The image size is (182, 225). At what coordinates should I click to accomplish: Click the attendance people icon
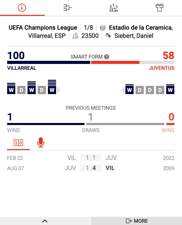[x=75, y=36]
